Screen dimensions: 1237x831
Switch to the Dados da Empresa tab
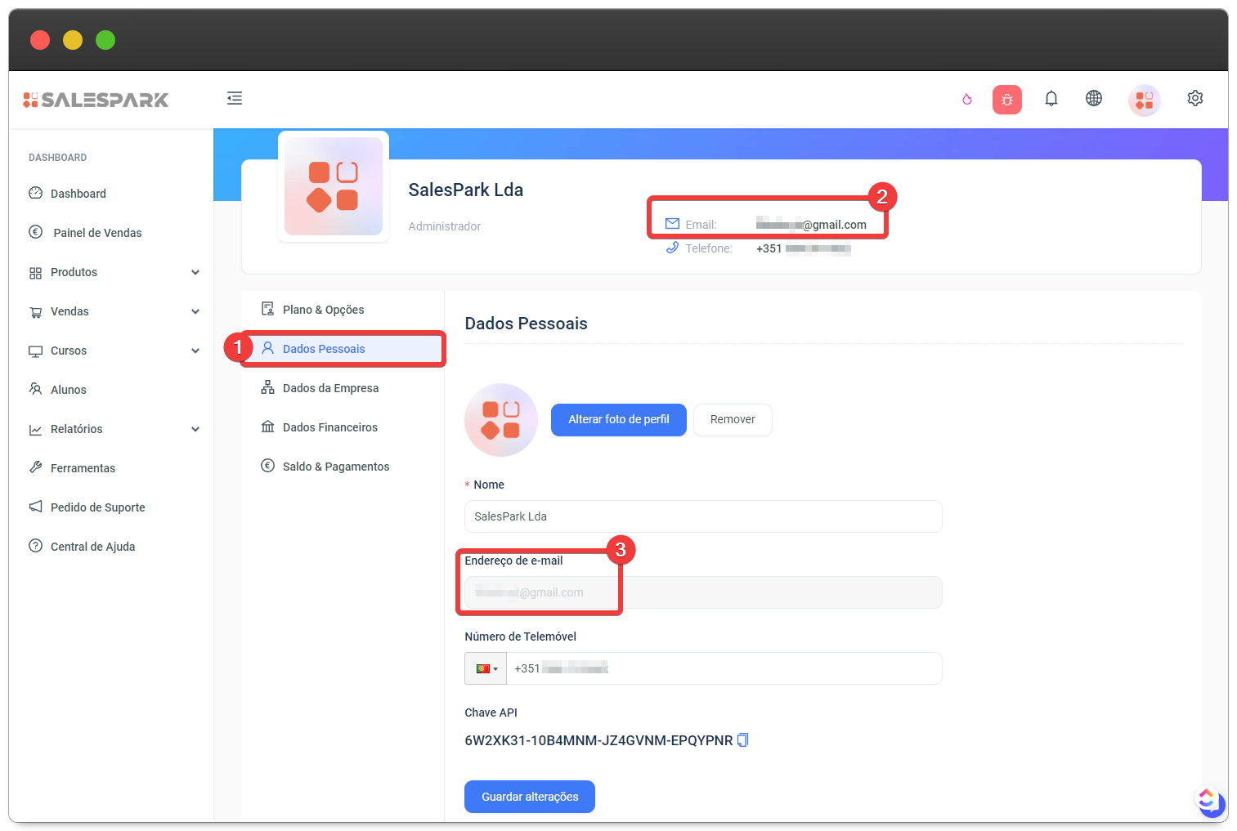tap(330, 388)
